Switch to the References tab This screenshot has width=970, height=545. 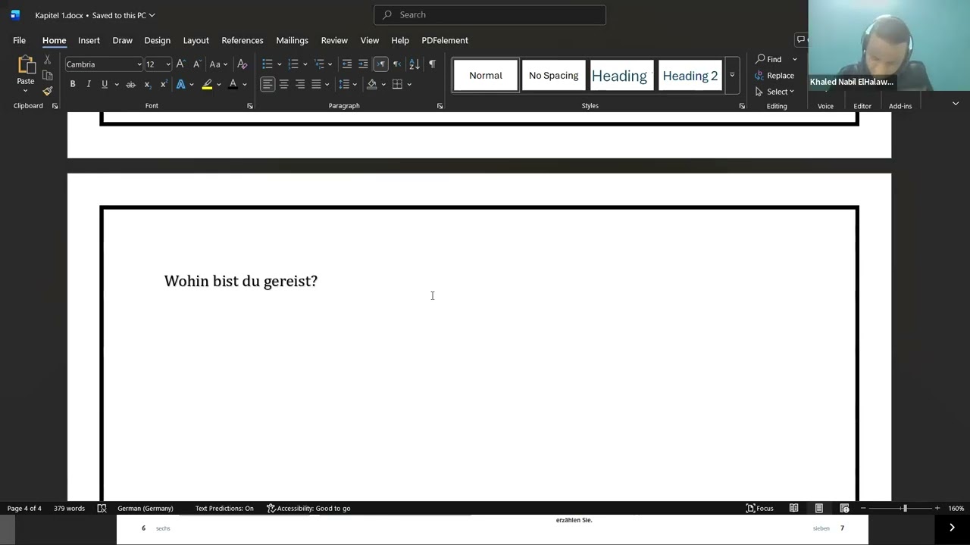tap(242, 40)
